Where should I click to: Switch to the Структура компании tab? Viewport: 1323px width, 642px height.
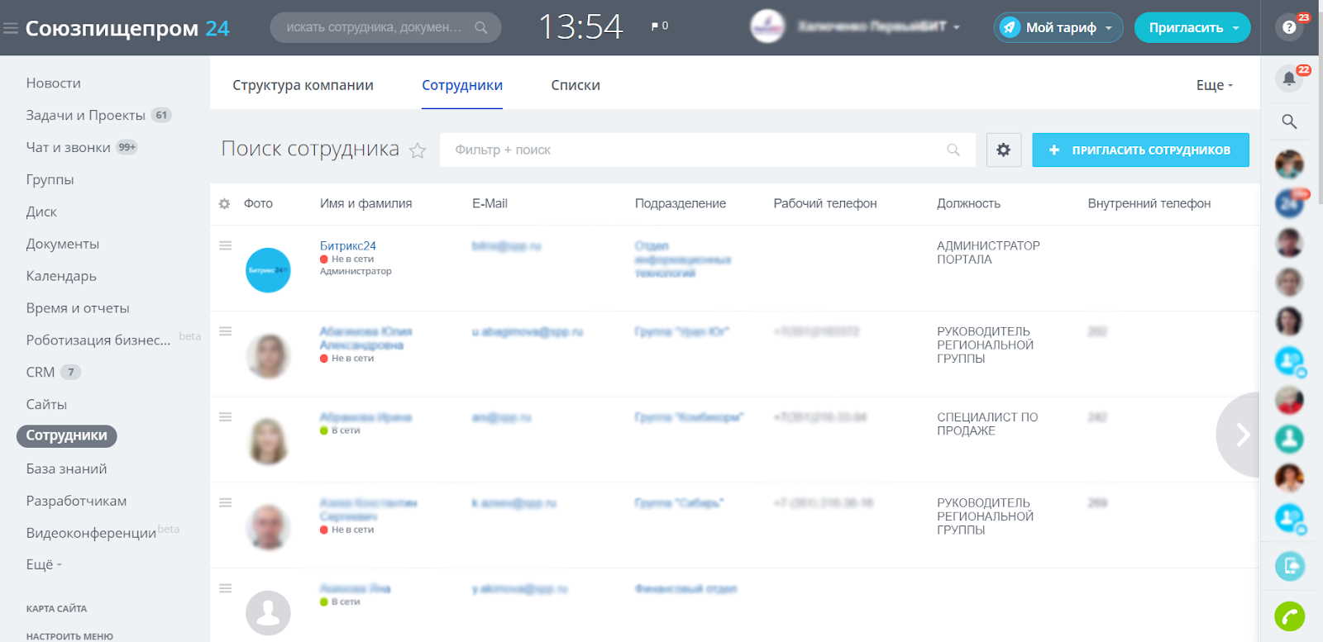(303, 85)
